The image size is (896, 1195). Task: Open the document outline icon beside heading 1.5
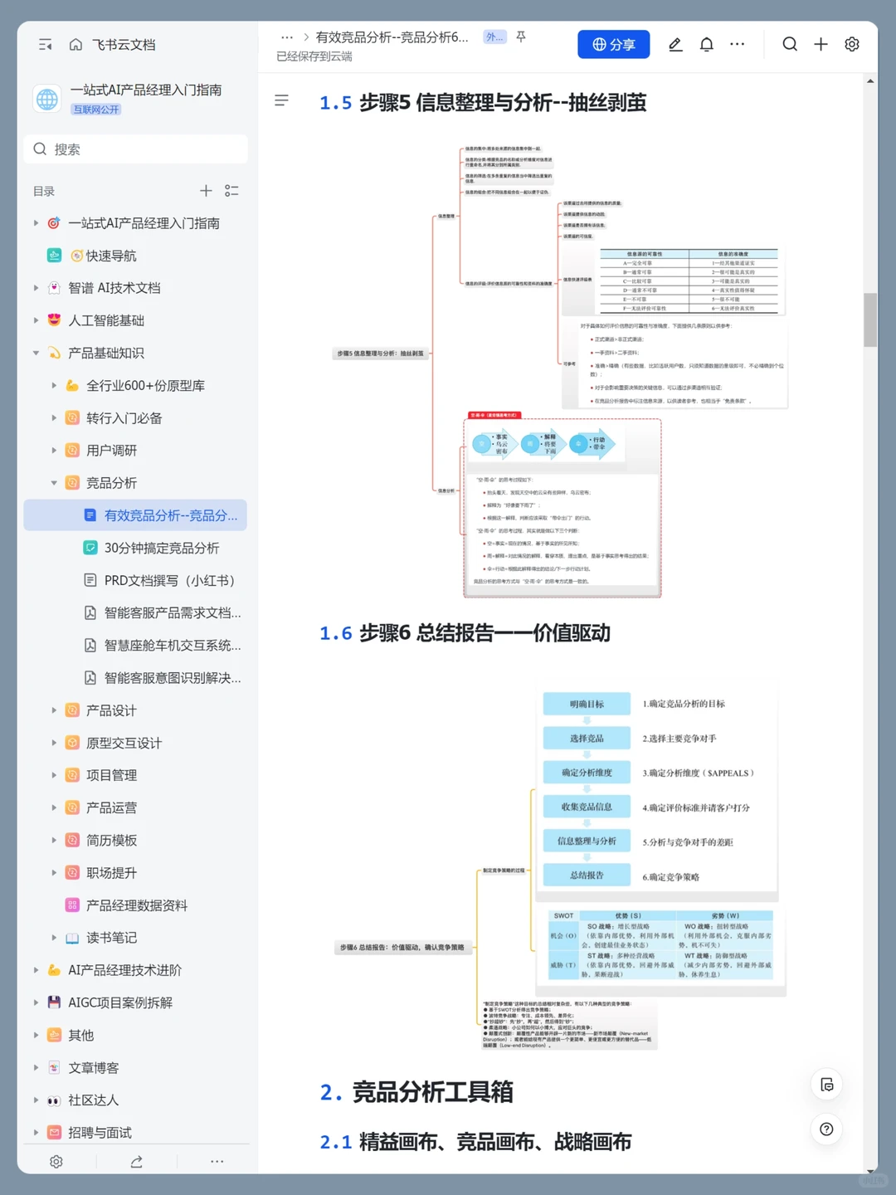282,101
